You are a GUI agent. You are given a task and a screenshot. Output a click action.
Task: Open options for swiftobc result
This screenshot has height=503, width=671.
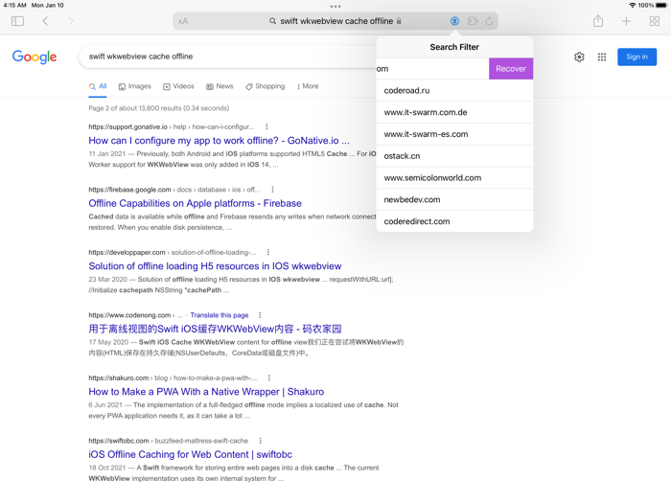pyautogui.click(x=260, y=441)
